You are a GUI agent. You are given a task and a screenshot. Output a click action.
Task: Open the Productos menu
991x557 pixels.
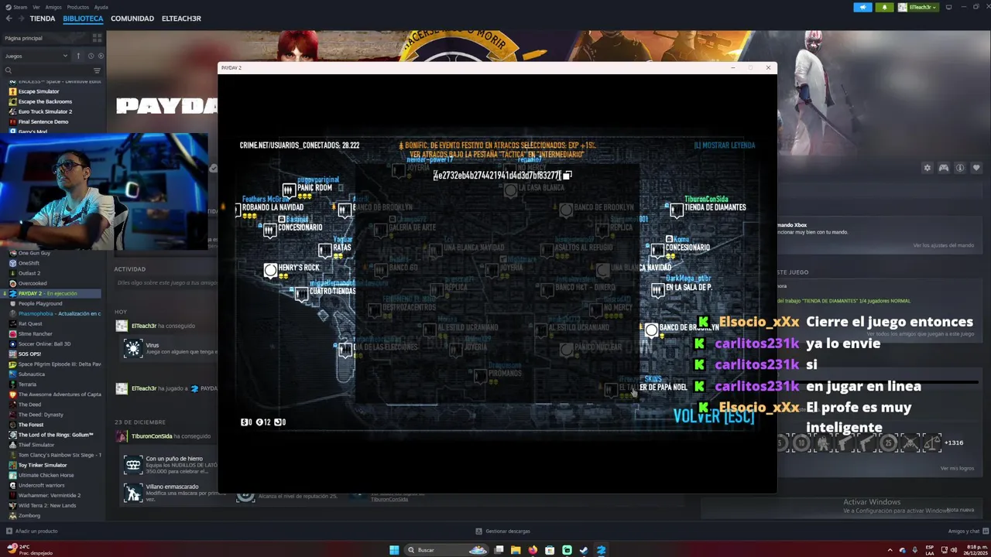pyautogui.click(x=77, y=7)
